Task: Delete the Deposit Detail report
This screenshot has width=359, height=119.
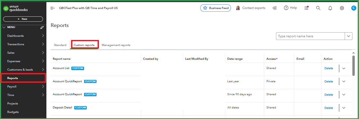Action: click(x=329, y=108)
